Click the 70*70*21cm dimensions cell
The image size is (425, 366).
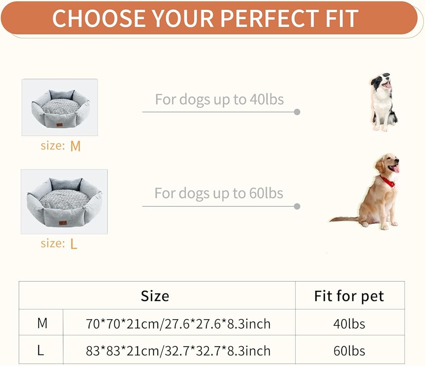pos(178,324)
